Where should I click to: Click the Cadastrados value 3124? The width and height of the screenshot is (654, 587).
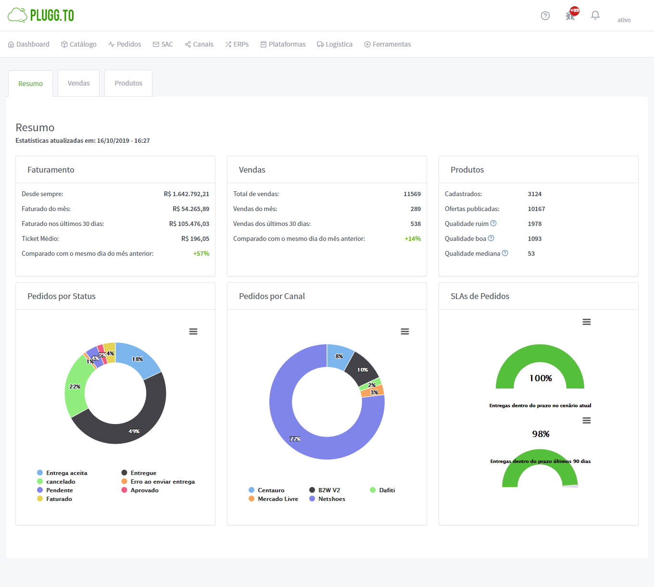tap(535, 194)
